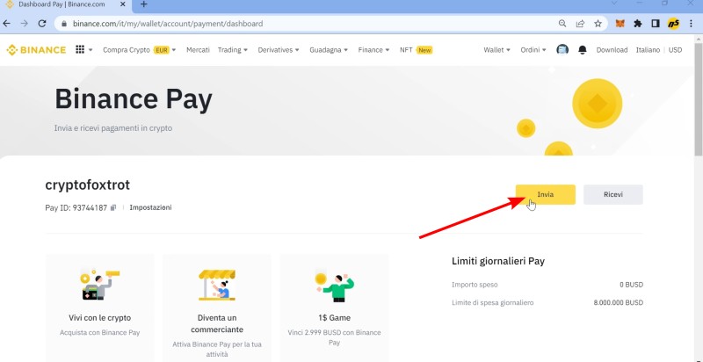703x362 pixels.
Task: Expand the Derivatives dropdown menu
Action: [279, 50]
